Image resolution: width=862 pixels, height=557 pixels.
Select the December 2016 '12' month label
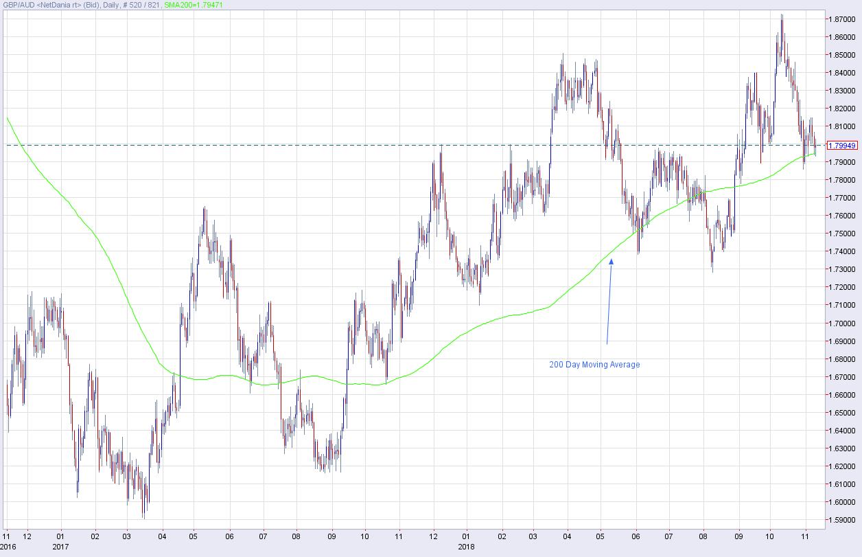26,536
